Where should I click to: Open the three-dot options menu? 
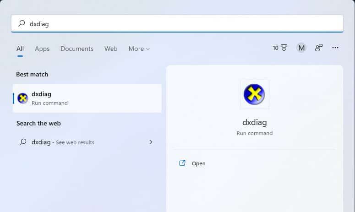coord(335,48)
